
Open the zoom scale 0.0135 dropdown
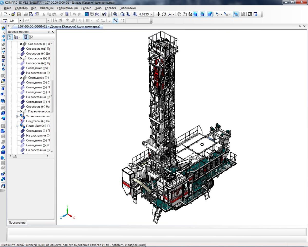pos(152,14)
